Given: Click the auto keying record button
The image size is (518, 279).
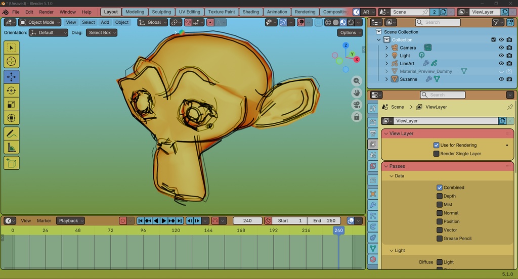Looking at the screenshot, I should 123,220.
